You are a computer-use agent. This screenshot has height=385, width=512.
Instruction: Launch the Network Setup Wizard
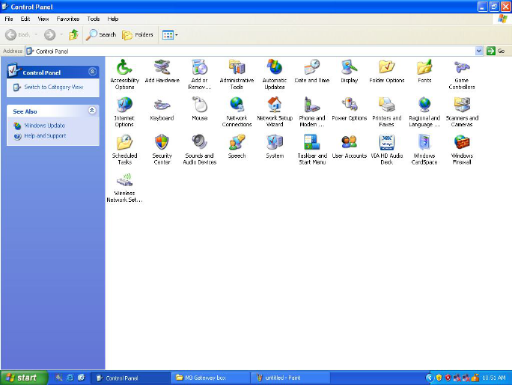(x=275, y=112)
